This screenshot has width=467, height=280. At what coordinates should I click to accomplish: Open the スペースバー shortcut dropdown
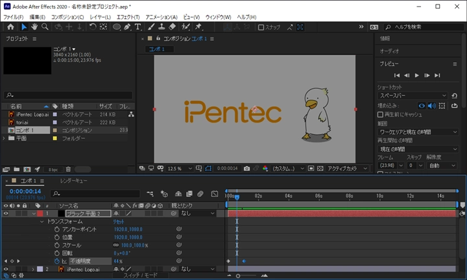point(413,96)
